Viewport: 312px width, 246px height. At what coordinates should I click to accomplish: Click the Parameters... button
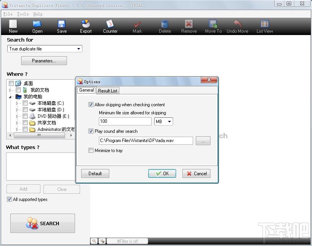click(44, 61)
